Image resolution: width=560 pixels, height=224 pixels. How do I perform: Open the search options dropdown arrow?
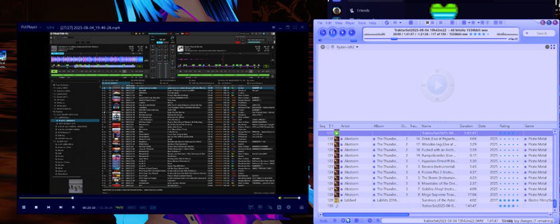526,33
